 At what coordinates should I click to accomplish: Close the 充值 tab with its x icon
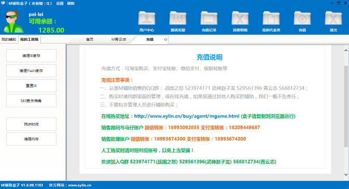coord(165,39)
